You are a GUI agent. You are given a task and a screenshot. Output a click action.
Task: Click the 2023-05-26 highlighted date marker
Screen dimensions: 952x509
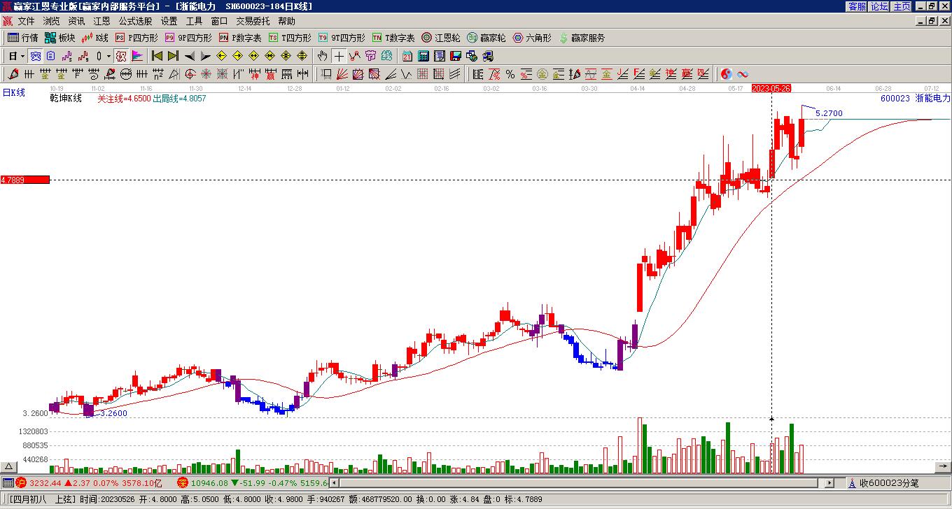point(771,88)
